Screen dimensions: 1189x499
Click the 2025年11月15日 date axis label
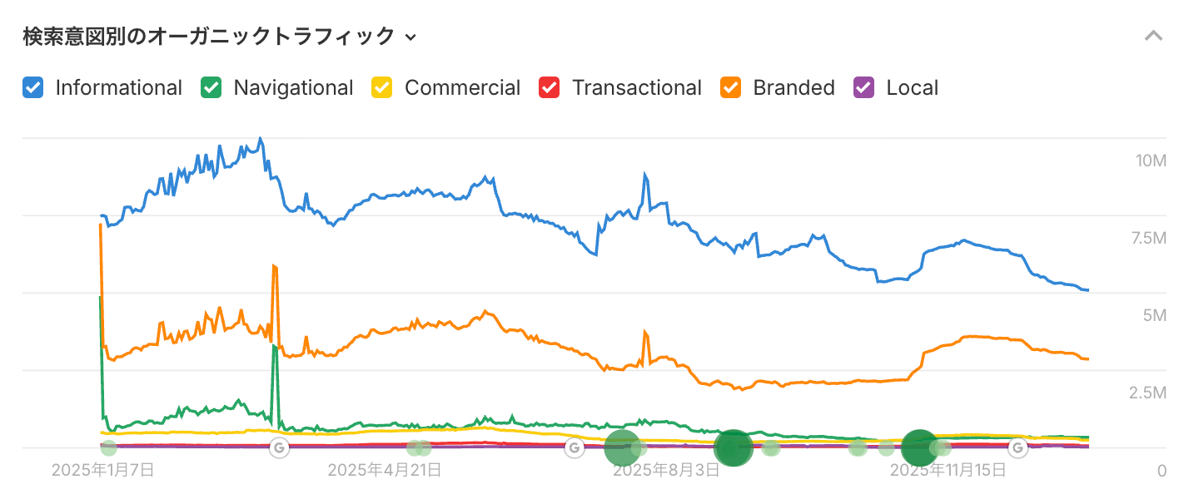(948, 470)
